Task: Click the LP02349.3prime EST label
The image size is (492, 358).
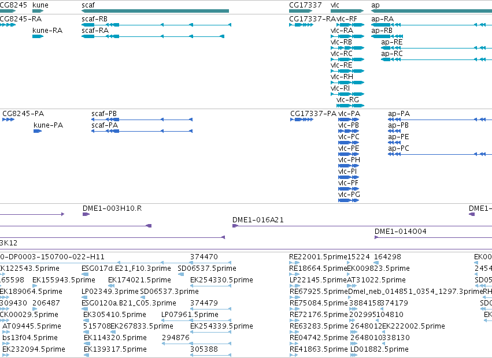Action: point(110,292)
